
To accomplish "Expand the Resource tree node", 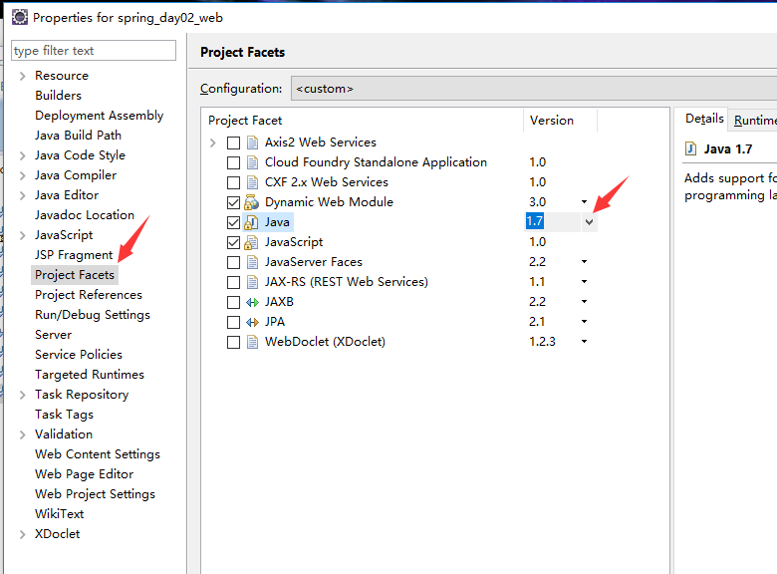I will point(22,76).
